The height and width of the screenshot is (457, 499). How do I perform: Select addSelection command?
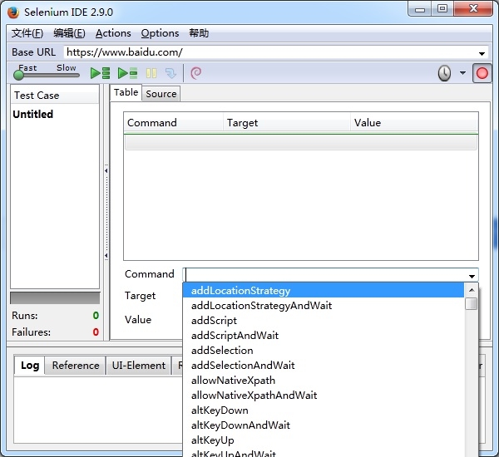324,351
